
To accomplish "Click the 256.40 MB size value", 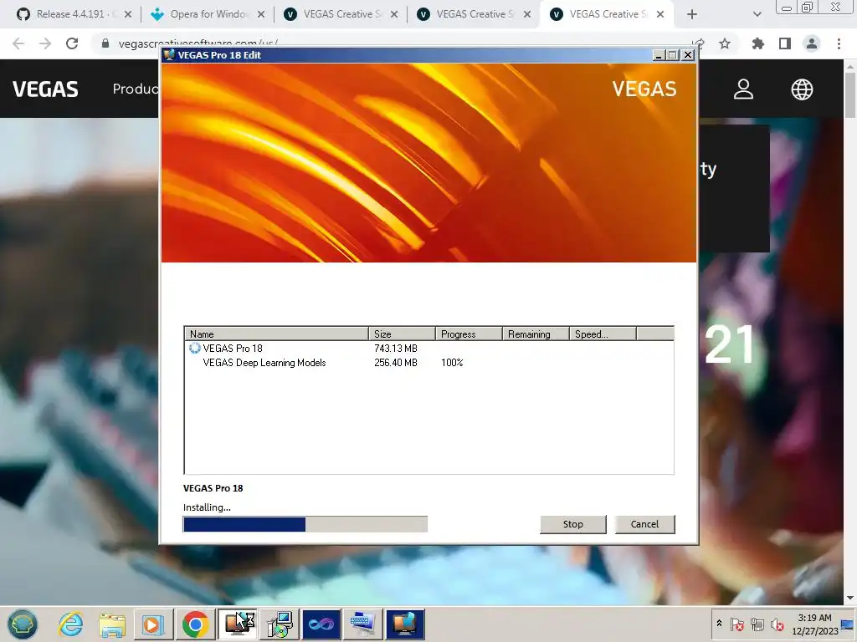I will pos(396,363).
